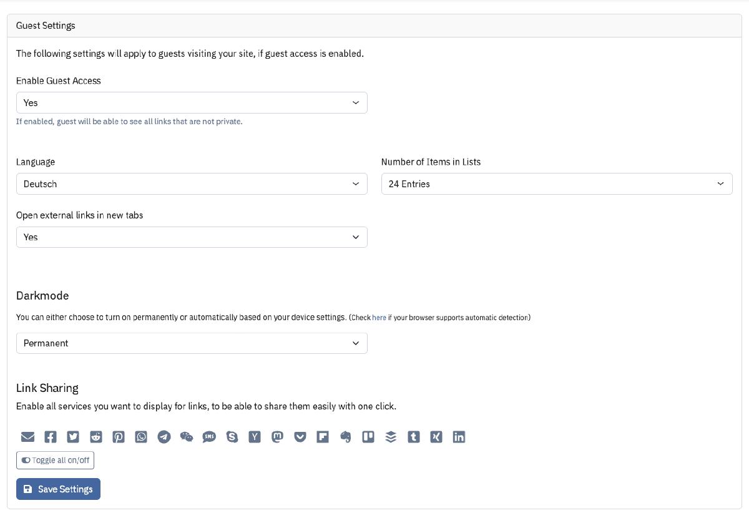Select the Telegram sharing icon
Viewport: 749px width, 523px height.
pos(164,437)
